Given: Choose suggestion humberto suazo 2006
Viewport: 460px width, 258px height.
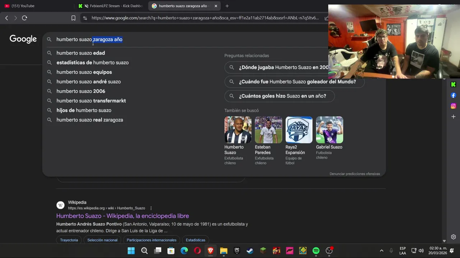Looking at the screenshot, I should (81, 91).
